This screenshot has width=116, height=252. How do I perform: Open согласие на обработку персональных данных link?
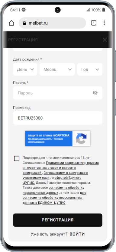(53, 190)
